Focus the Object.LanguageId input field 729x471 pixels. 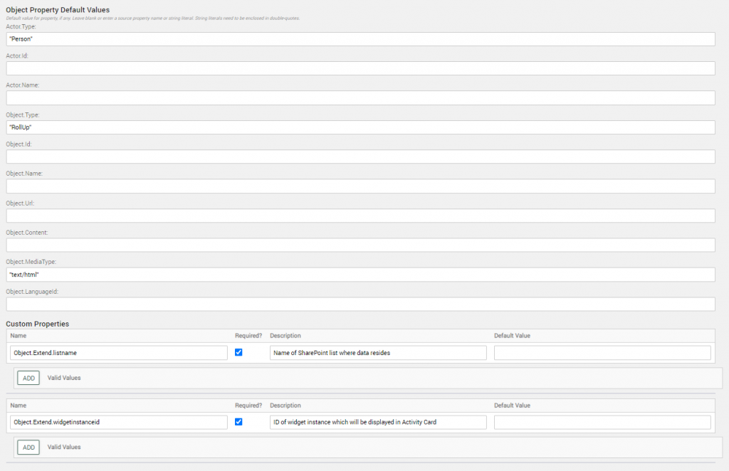point(360,304)
